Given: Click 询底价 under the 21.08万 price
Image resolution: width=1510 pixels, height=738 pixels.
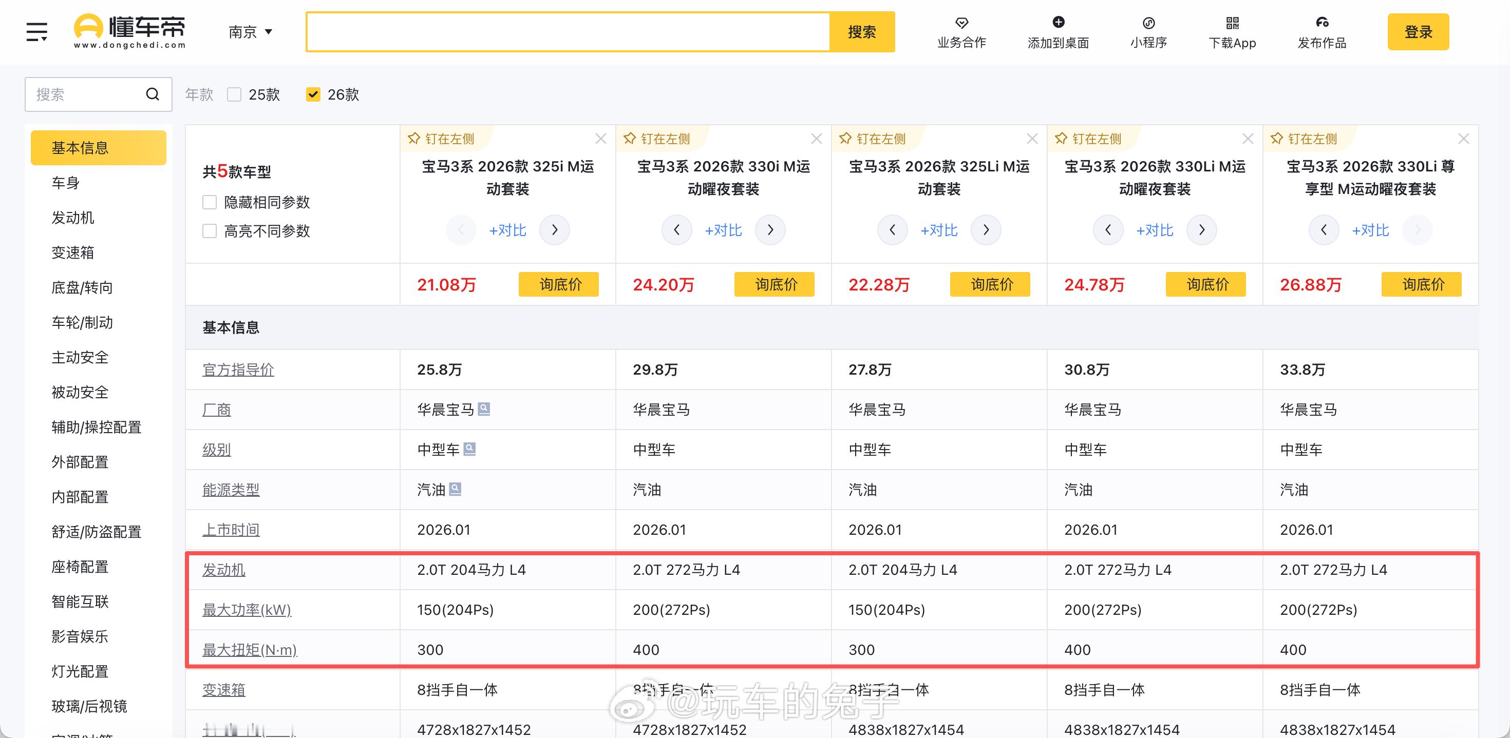Looking at the screenshot, I should tap(558, 285).
